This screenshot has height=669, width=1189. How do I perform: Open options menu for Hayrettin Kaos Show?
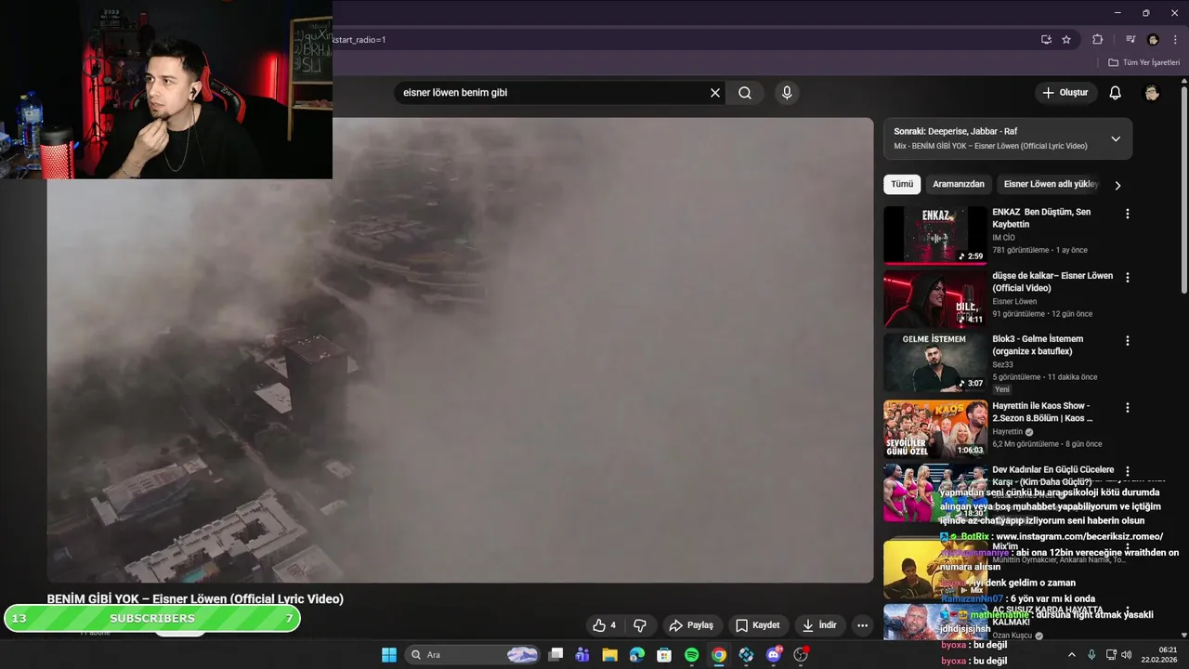pos(1128,408)
